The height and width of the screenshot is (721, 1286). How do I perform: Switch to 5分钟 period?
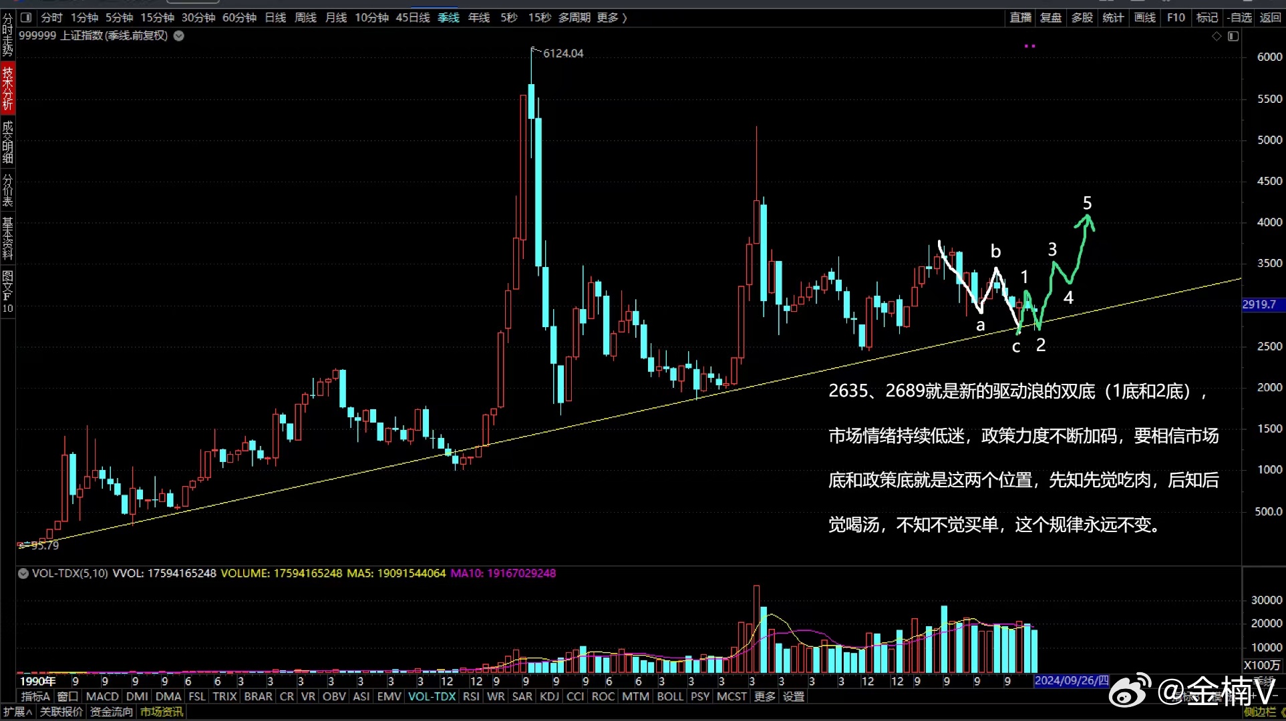click(119, 17)
